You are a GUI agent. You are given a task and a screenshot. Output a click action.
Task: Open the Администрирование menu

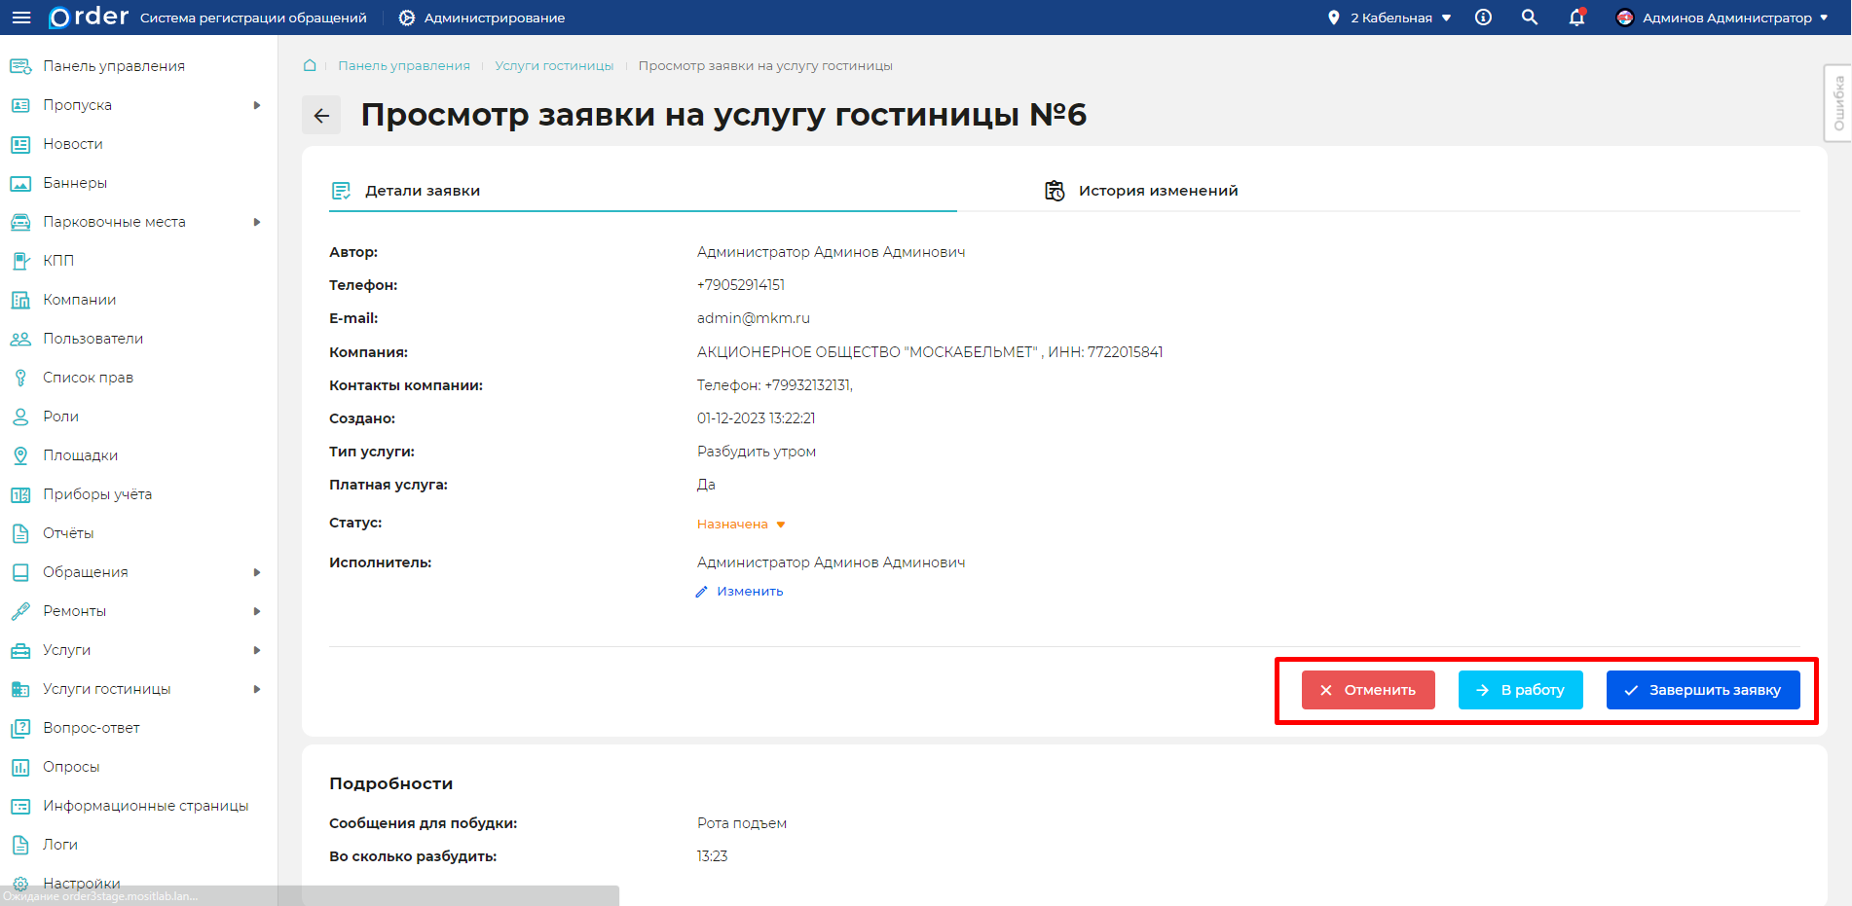(x=481, y=17)
